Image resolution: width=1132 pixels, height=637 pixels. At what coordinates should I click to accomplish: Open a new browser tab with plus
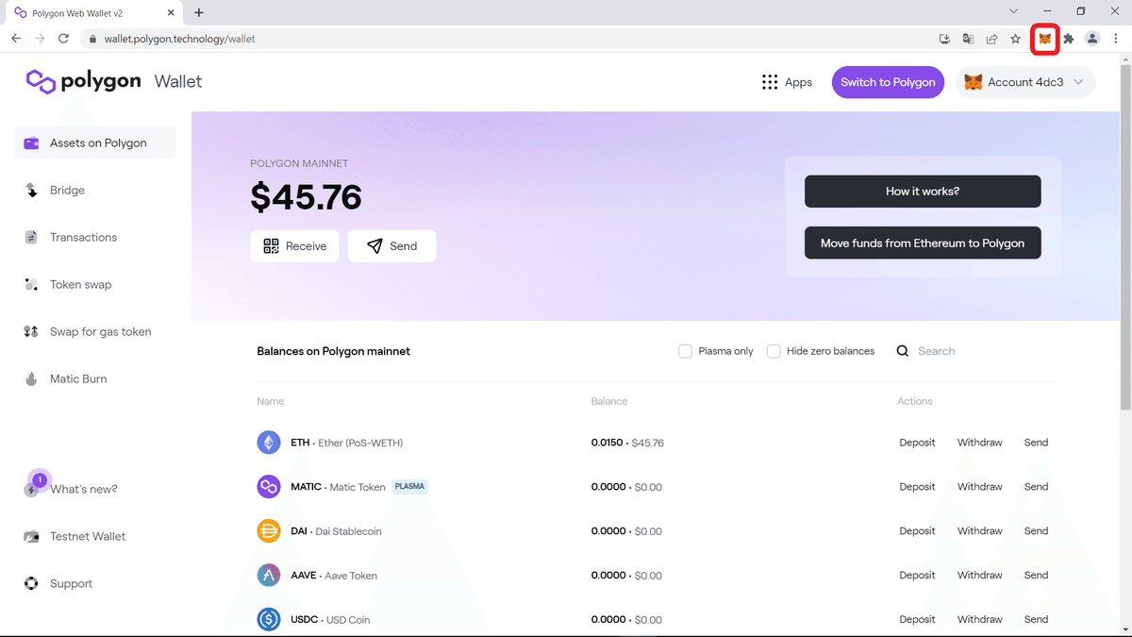tap(199, 13)
